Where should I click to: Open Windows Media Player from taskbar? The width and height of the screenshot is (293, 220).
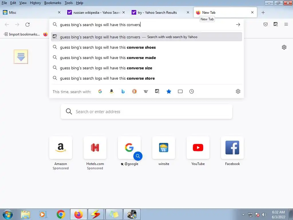tap(43, 214)
